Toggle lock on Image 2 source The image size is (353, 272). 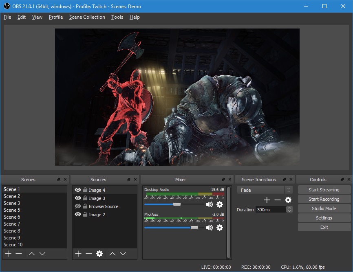pyautogui.click(x=85, y=215)
